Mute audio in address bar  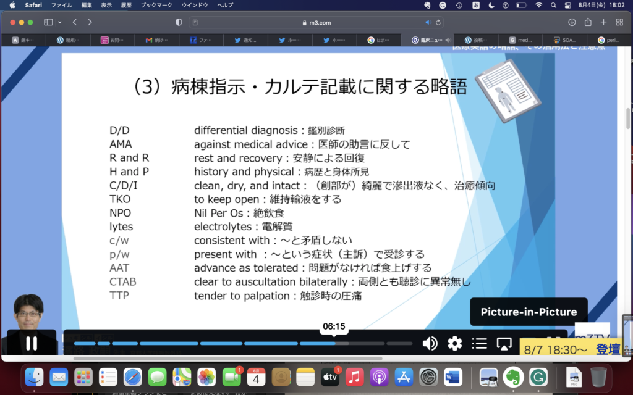pos(428,22)
